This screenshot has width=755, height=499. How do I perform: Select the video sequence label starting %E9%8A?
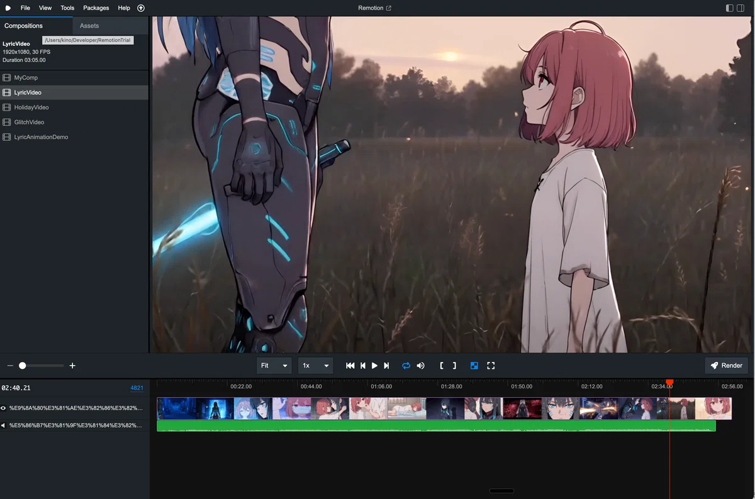[x=75, y=409]
